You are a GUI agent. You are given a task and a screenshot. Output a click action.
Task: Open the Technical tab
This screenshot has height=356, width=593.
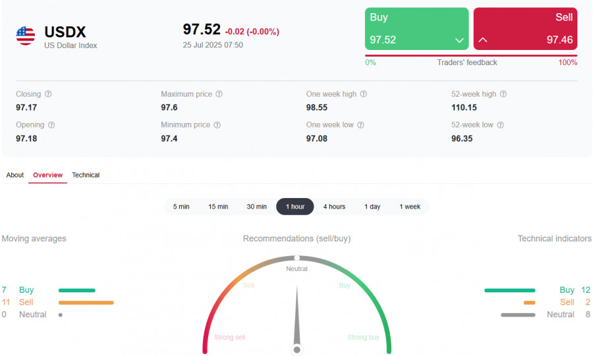[x=86, y=175]
